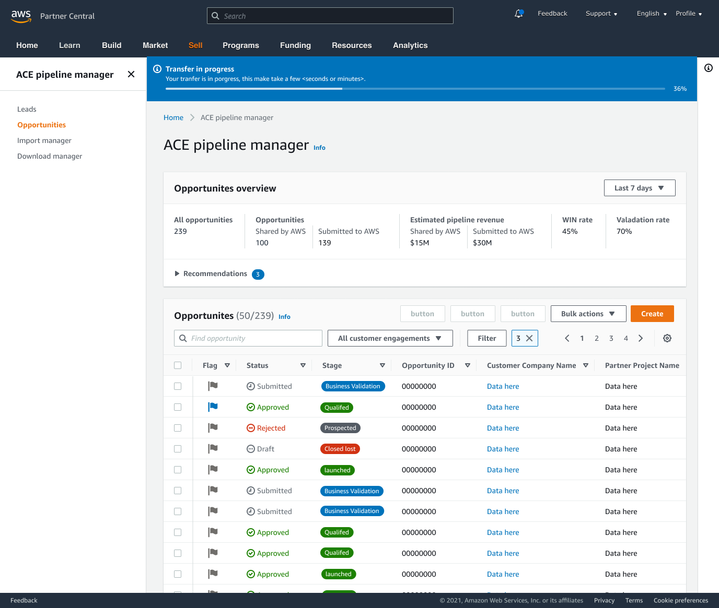The height and width of the screenshot is (608, 719).
Task: Open the Profile dropdown
Action: [689, 14]
